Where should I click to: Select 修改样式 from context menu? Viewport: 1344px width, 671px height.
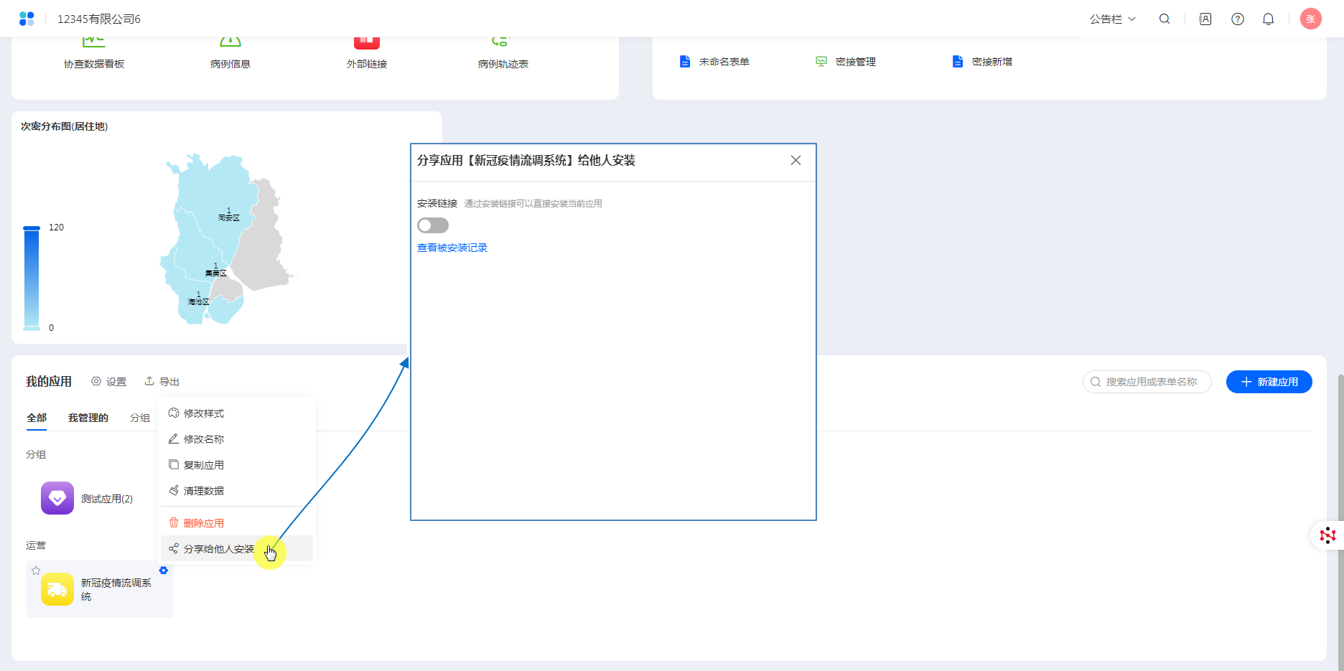point(204,413)
